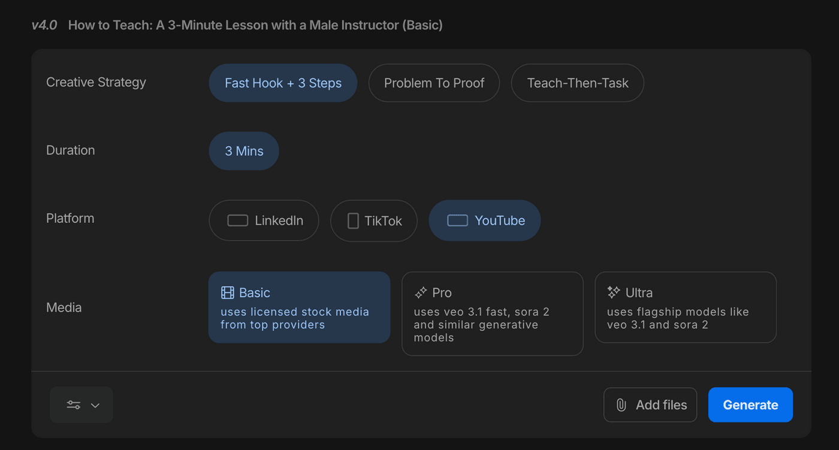Image resolution: width=839 pixels, height=450 pixels.
Task: Click the YouTube landscape aspect icon
Action: (x=458, y=221)
